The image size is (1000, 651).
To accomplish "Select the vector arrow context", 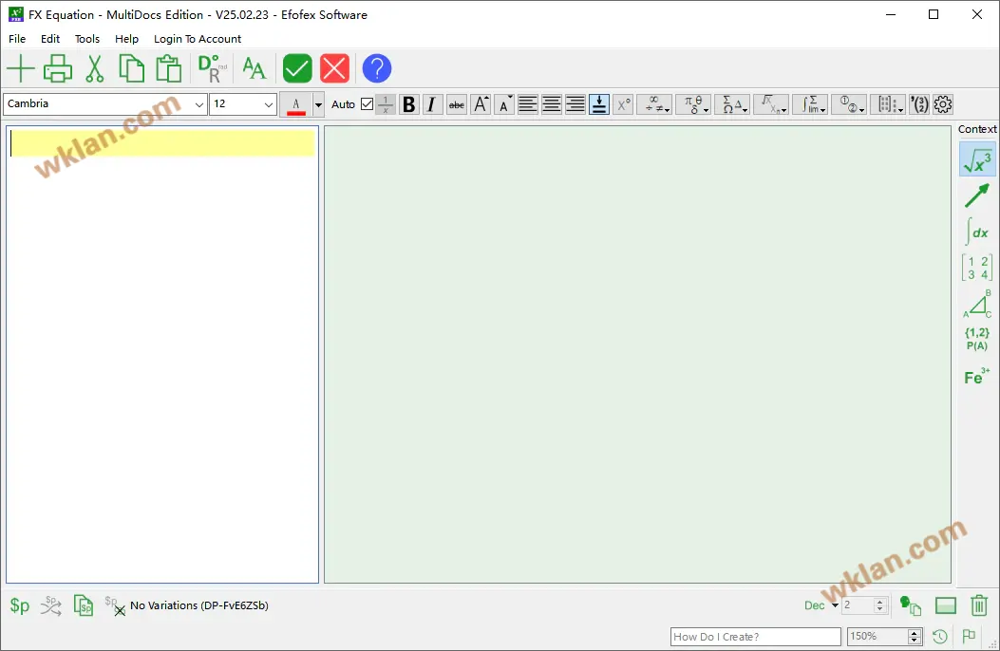I will (977, 195).
